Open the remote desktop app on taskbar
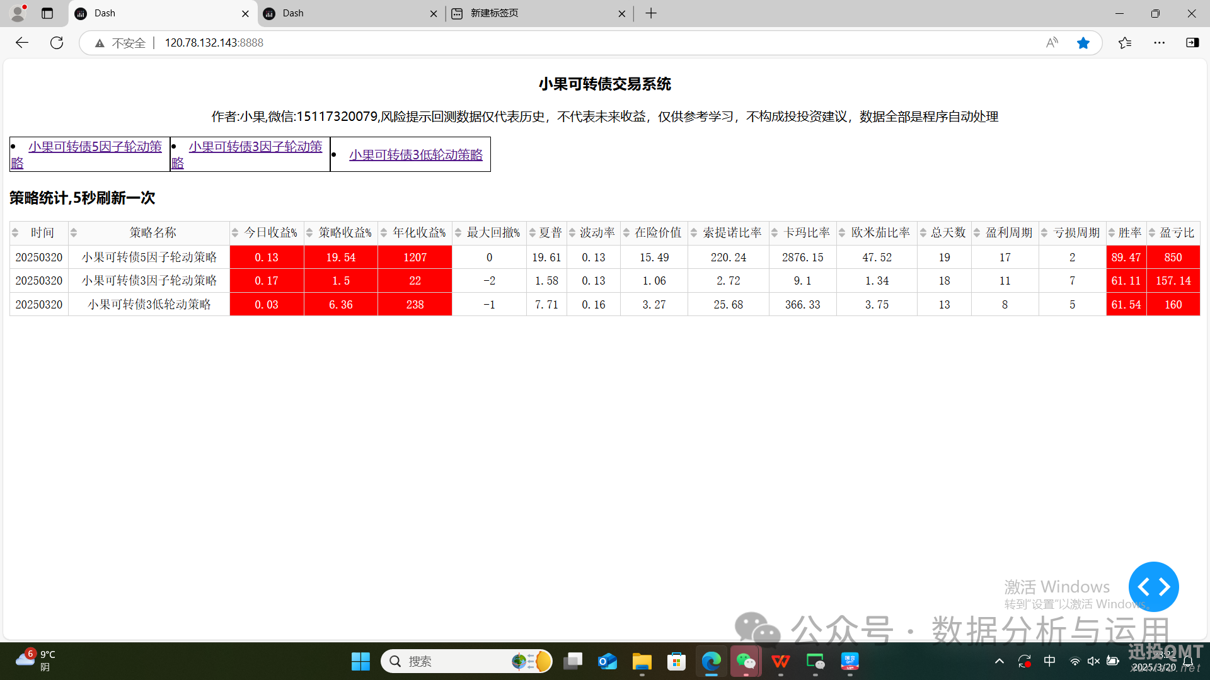 tap(815, 661)
